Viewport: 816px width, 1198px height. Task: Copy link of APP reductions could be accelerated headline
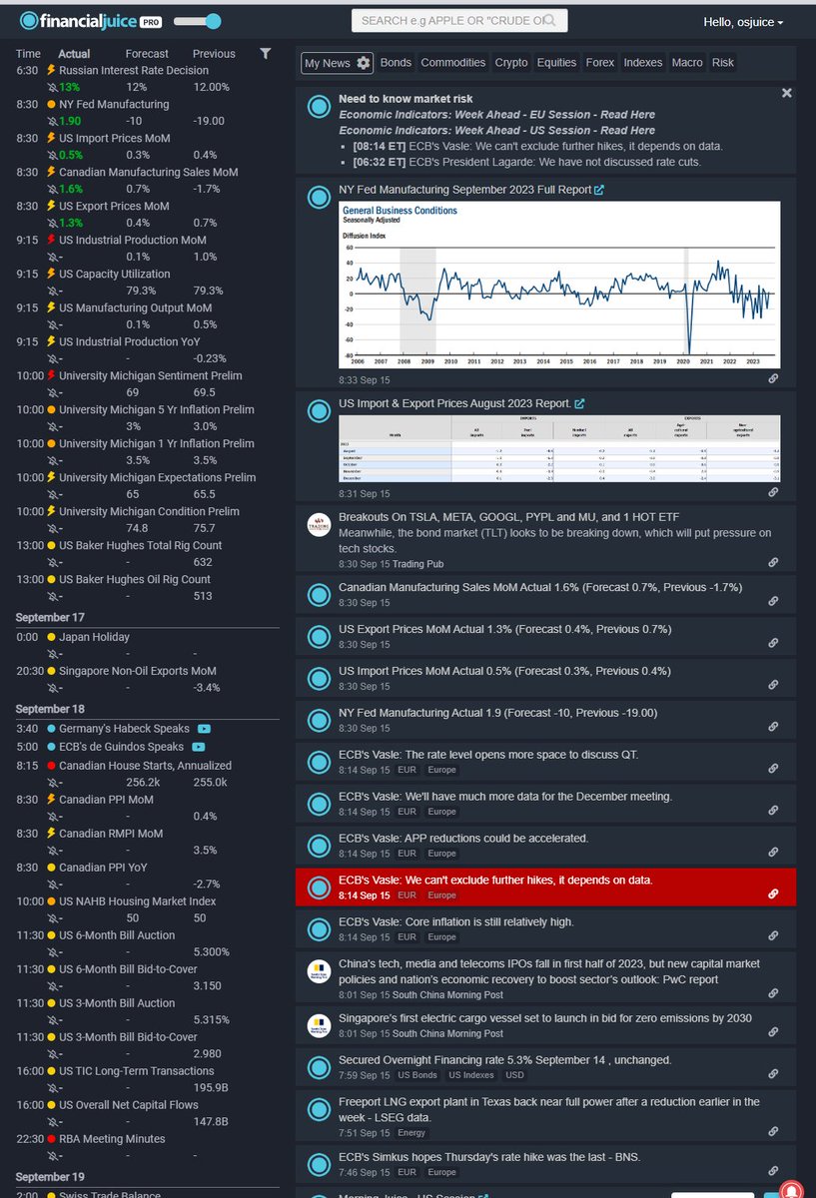[x=773, y=853]
